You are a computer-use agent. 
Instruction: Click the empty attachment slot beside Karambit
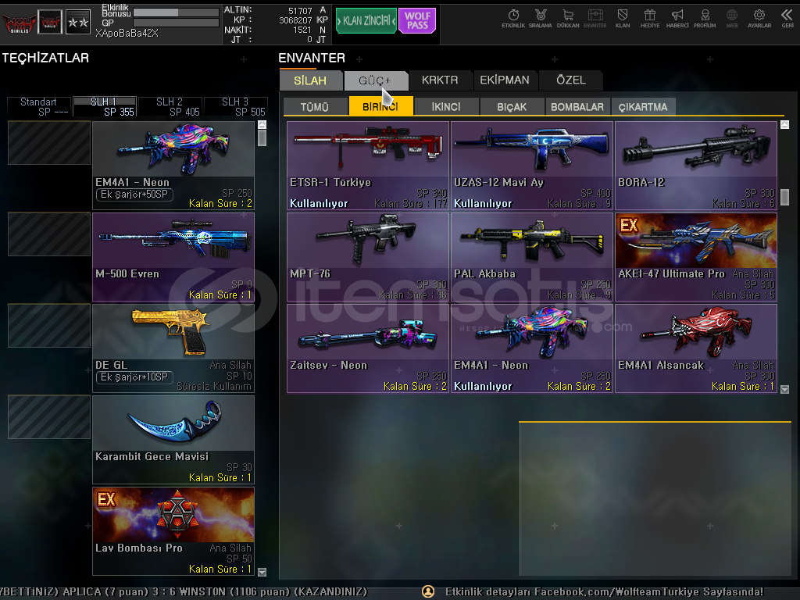pos(49,417)
